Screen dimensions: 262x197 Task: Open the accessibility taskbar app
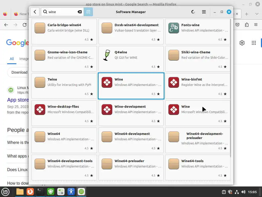(71, 192)
